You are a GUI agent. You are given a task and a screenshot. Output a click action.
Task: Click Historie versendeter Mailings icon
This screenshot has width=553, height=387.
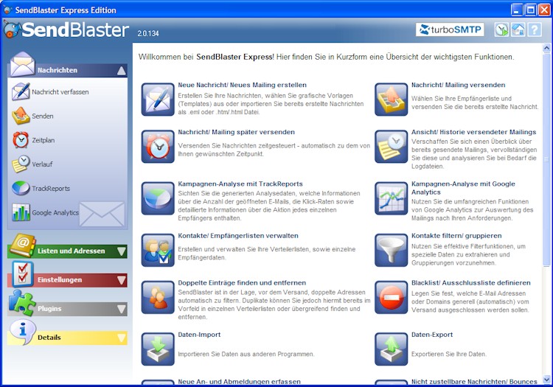click(x=391, y=147)
